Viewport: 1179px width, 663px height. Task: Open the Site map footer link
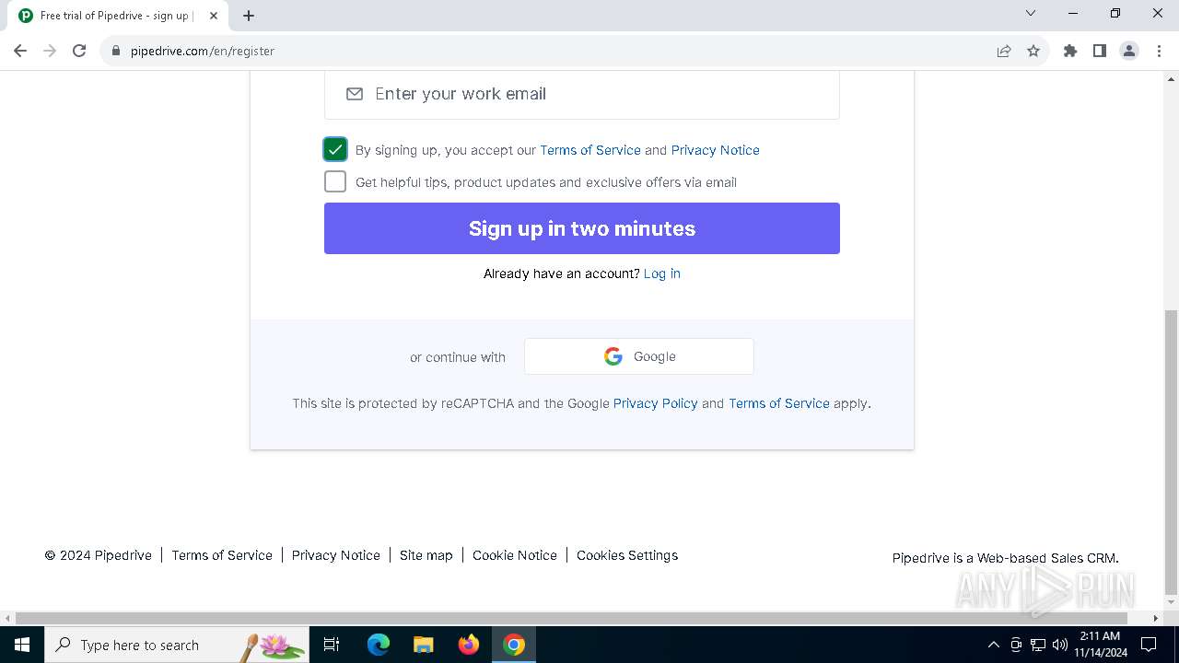[426, 555]
